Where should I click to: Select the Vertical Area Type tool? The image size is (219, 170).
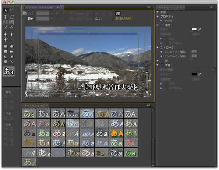(x=11, y=22)
